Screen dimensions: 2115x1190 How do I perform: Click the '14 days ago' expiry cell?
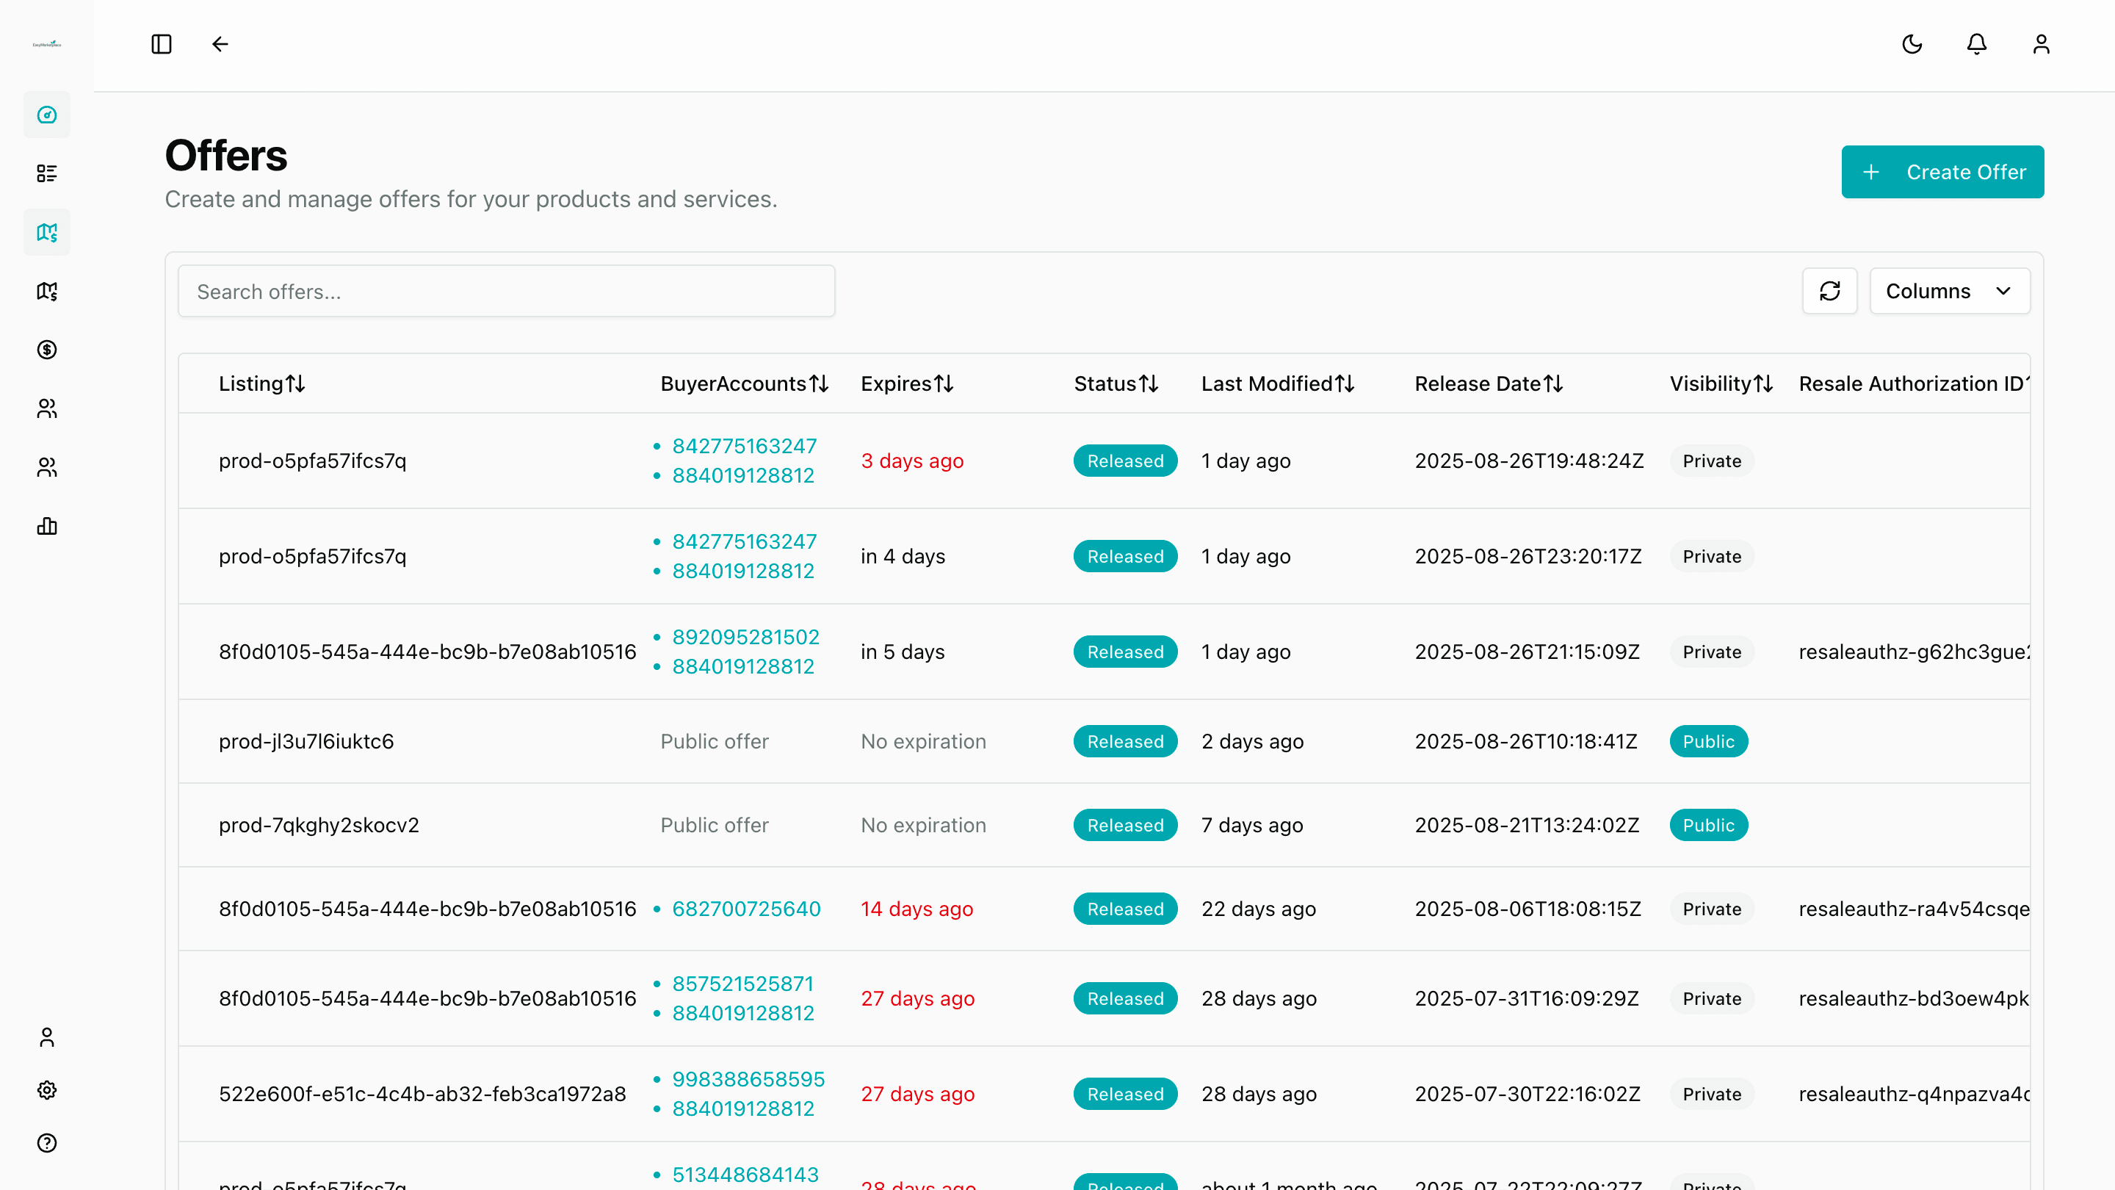coord(916,909)
